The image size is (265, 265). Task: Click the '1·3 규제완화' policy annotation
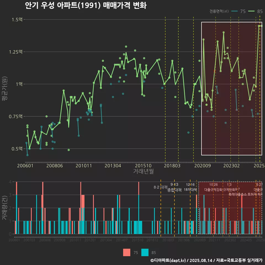coord(229,187)
